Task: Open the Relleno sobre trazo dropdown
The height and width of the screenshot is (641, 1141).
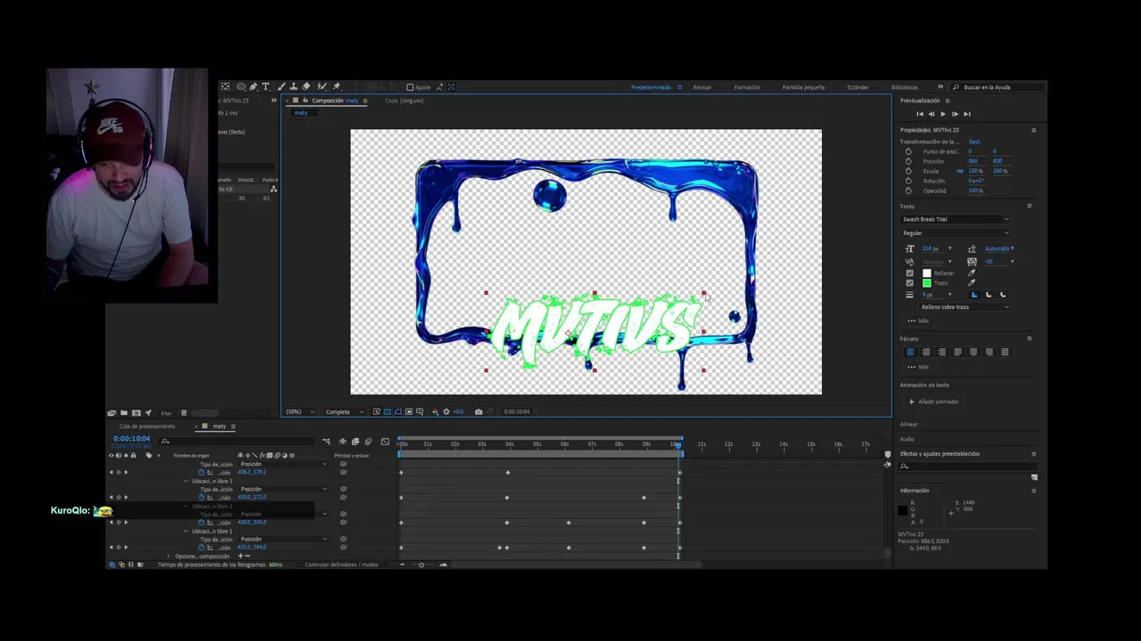Action: [965, 307]
